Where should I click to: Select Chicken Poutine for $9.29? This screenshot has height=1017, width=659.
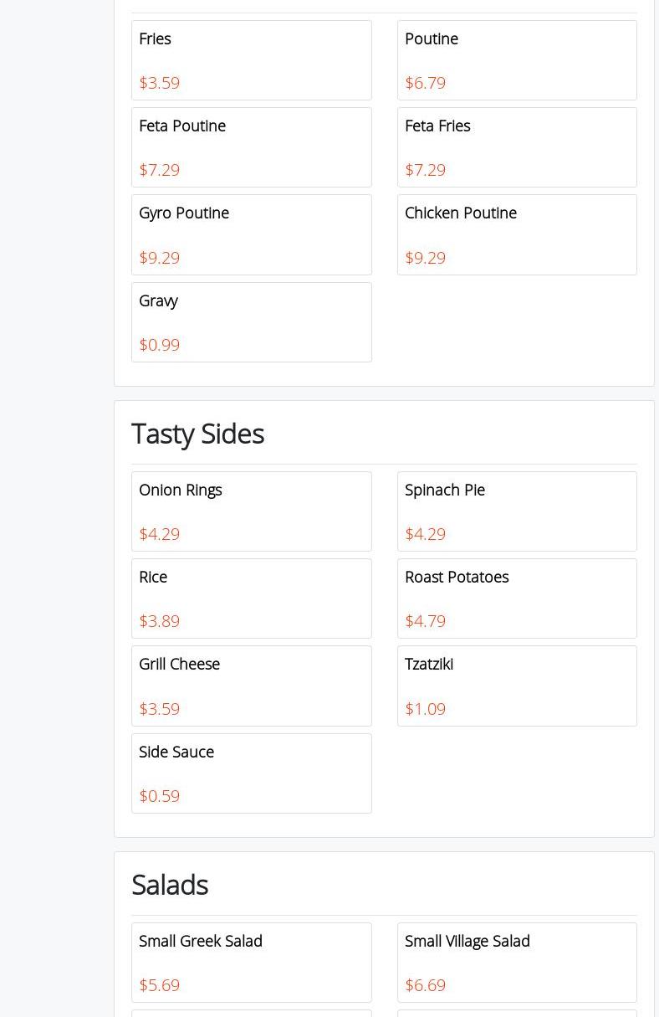click(x=516, y=234)
